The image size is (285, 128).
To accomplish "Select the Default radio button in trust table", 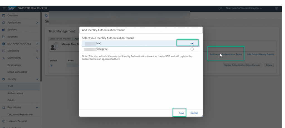I will pyautogui.click(x=51, y=65).
